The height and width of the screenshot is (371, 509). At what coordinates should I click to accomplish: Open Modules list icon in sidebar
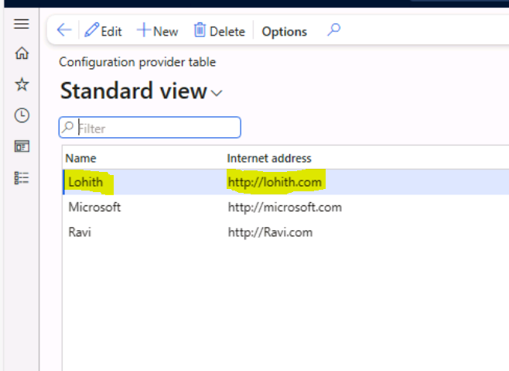tap(22, 178)
